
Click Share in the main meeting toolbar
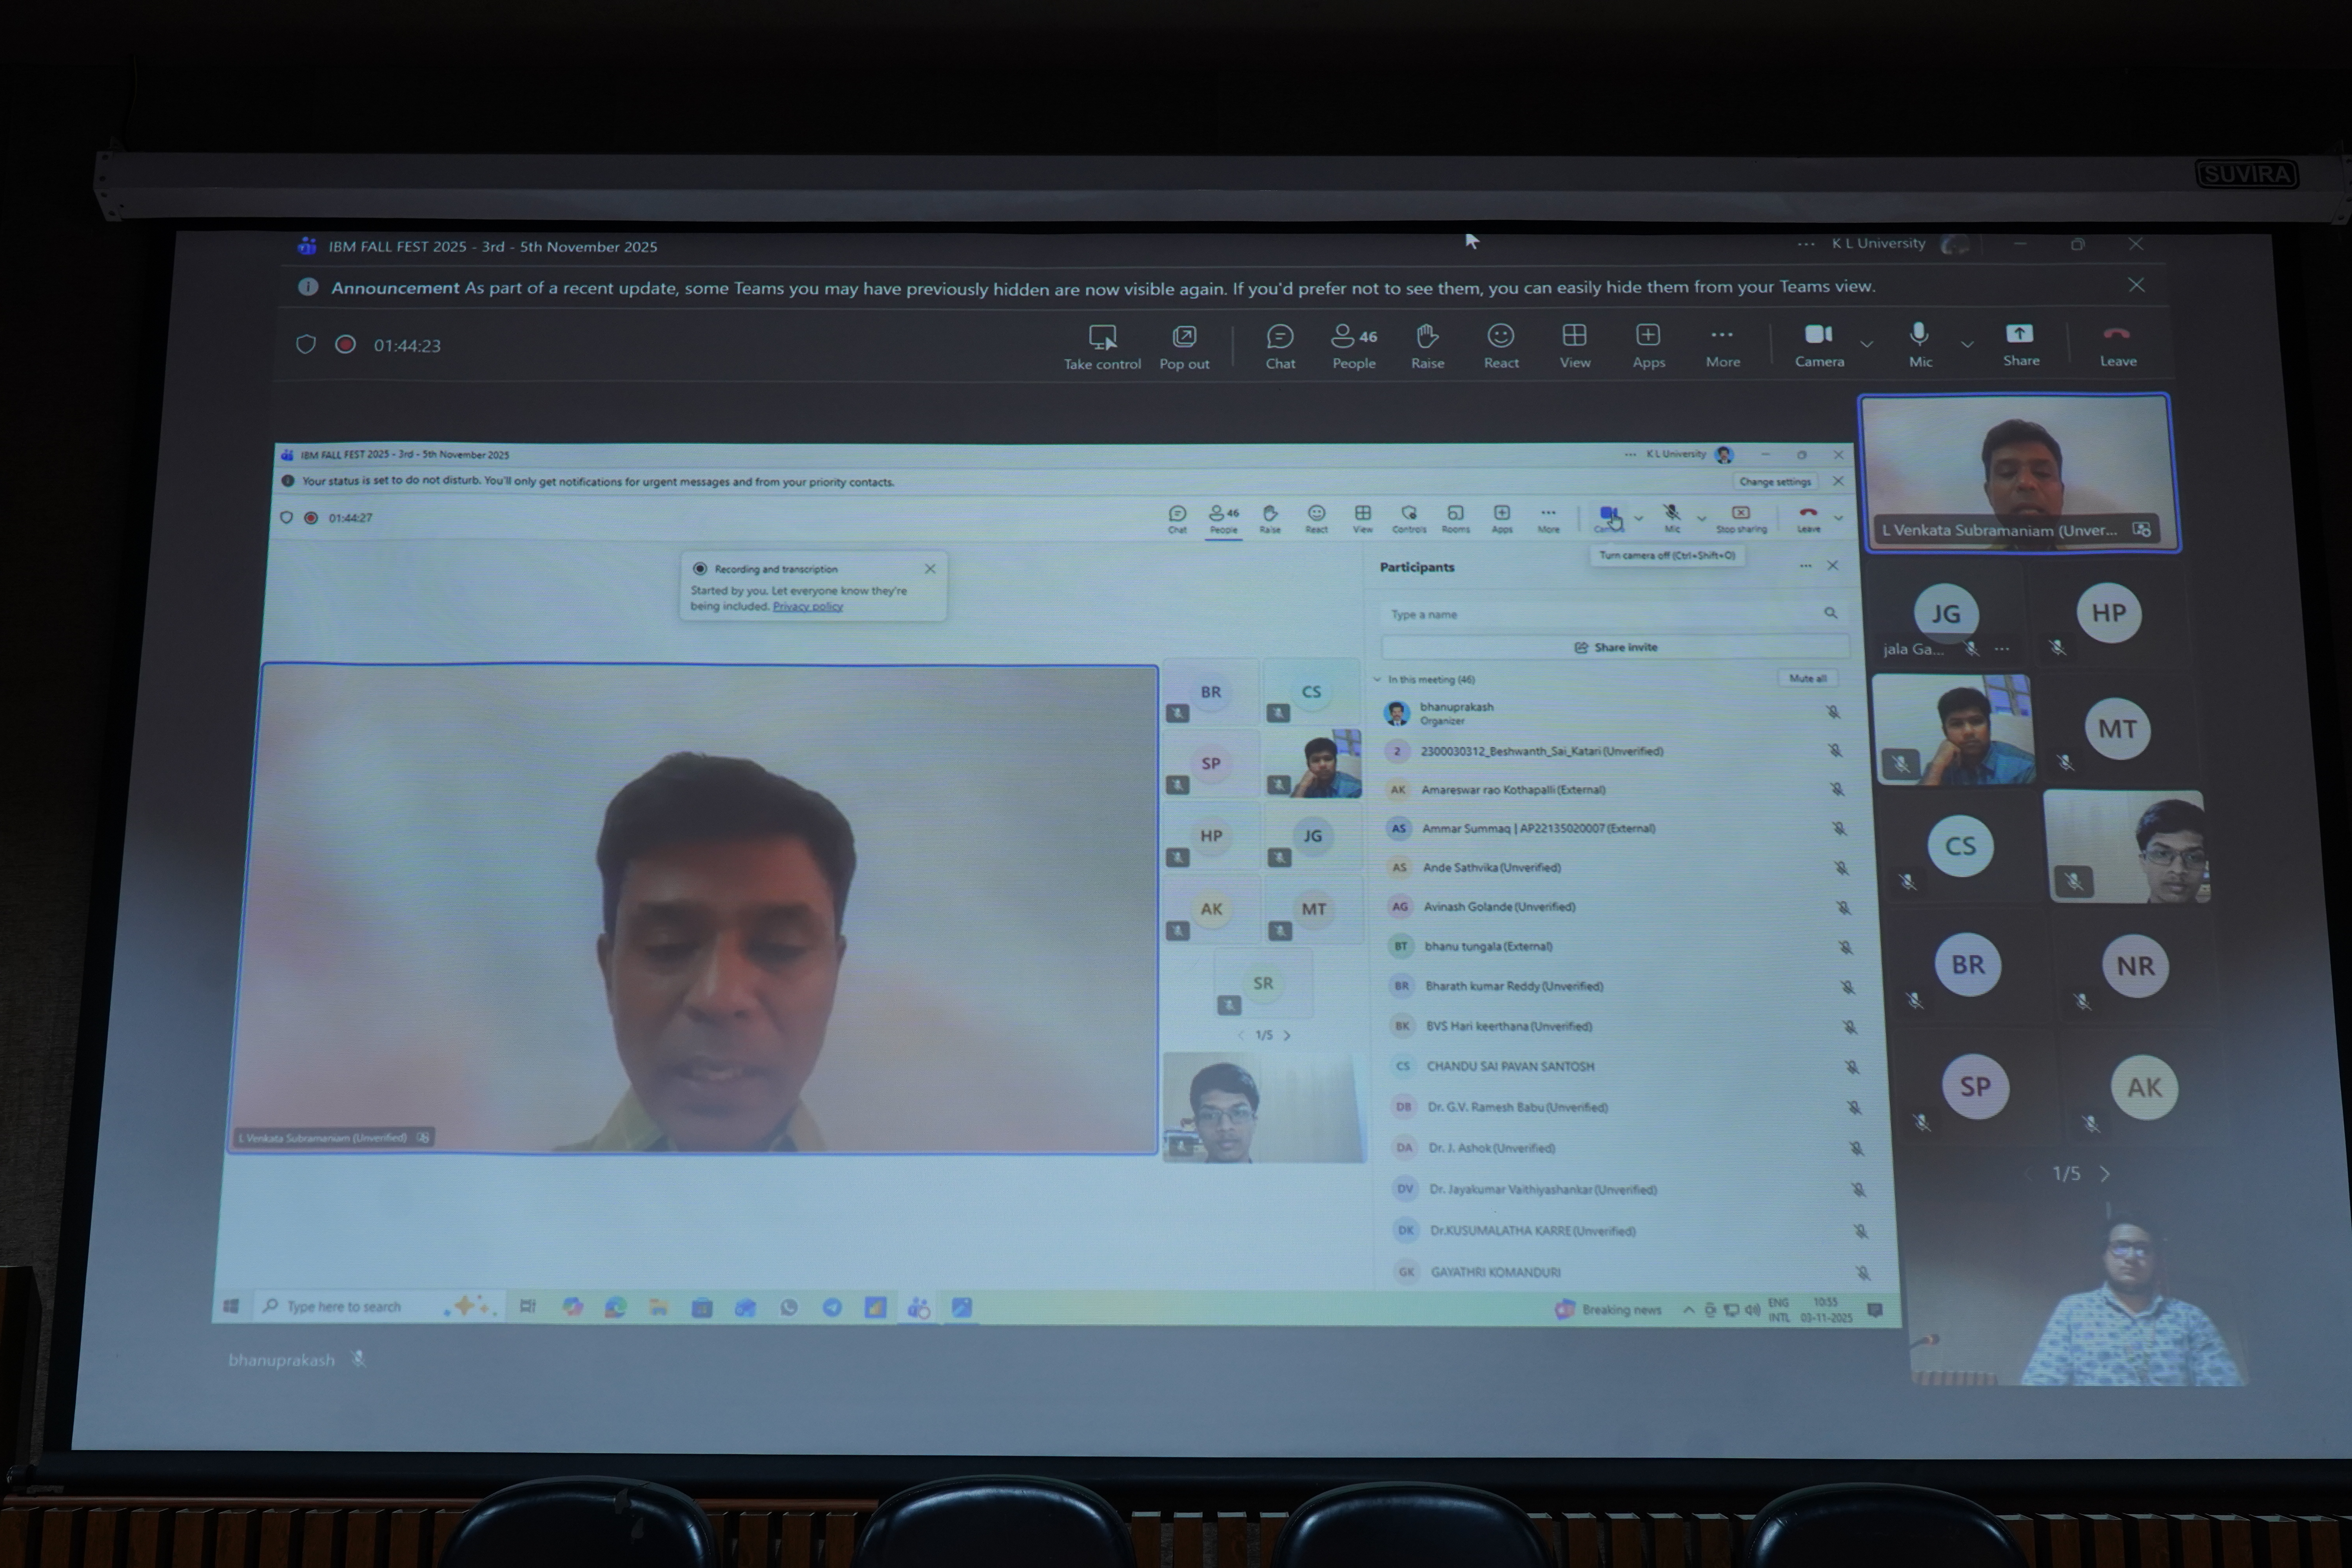tap(2020, 345)
